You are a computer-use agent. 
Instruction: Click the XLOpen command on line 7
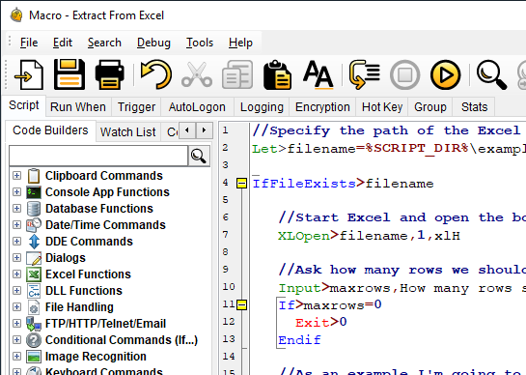[304, 236]
